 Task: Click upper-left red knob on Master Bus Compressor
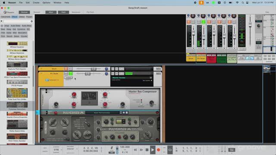pyautogui.click(x=74, y=95)
